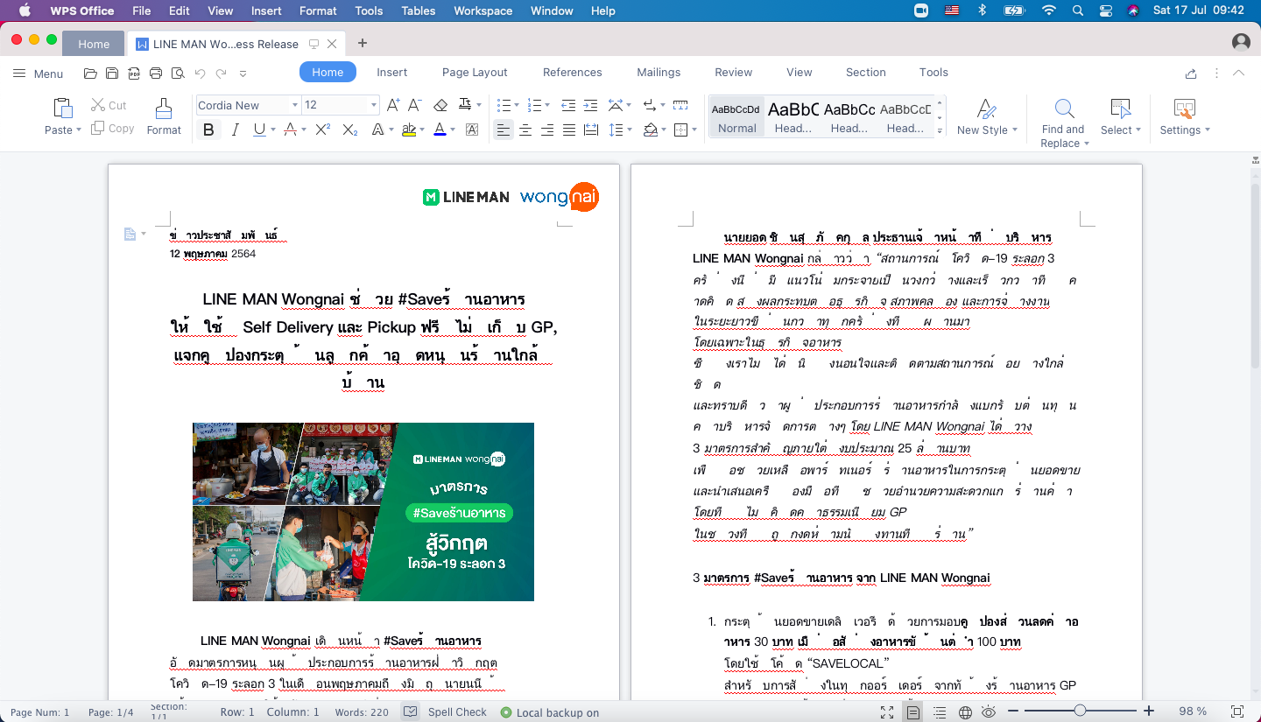
Task: Open the line spacing dropdown
Action: click(x=629, y=130)
